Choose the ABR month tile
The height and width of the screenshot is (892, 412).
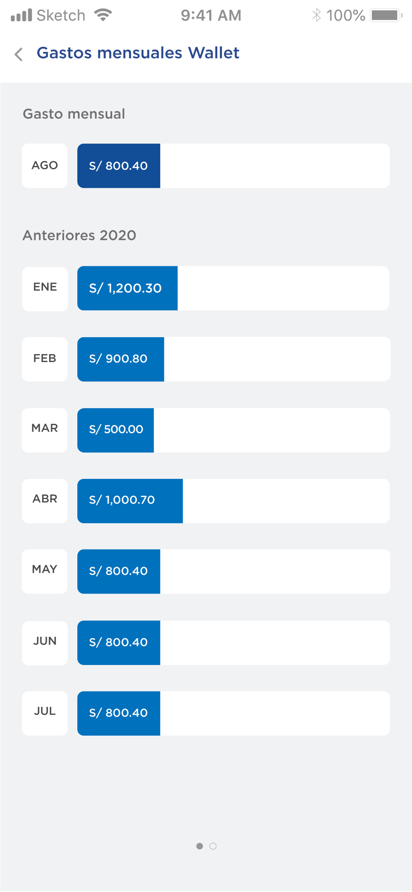[45, 501]
